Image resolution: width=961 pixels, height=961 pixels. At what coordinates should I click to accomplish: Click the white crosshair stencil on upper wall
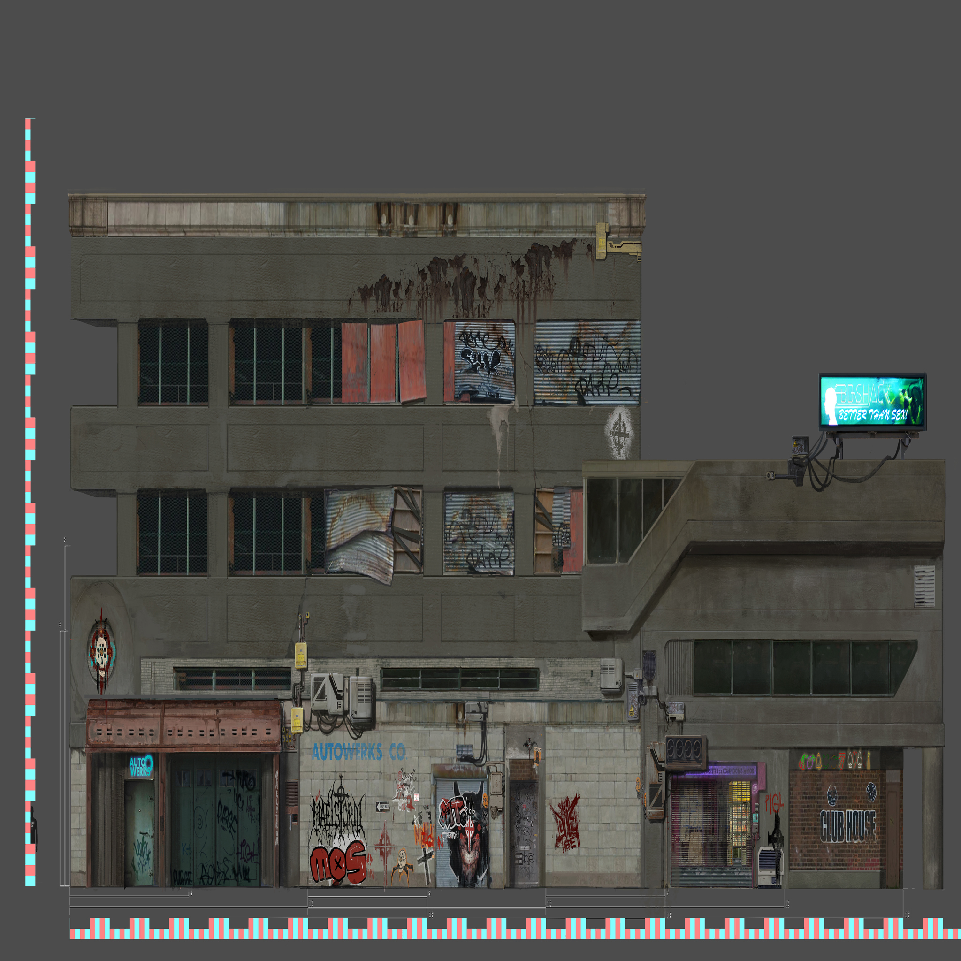(619, 433)
